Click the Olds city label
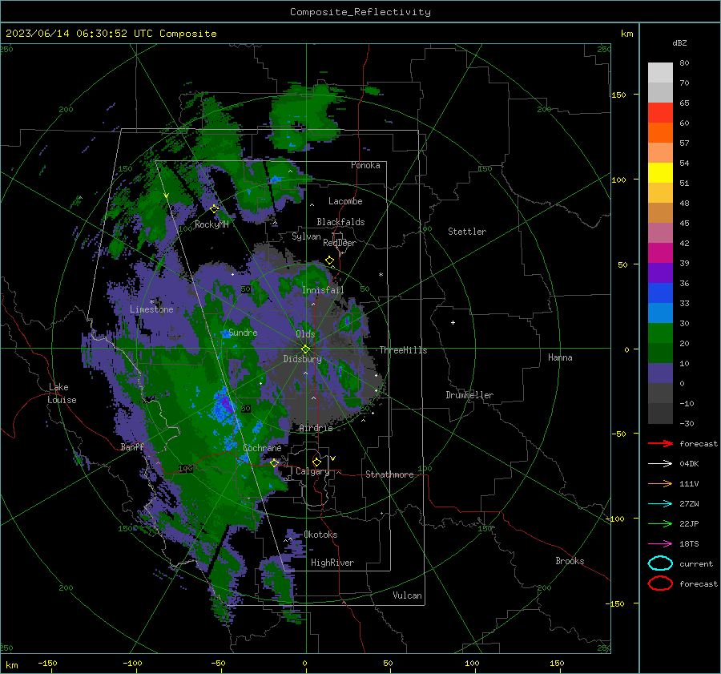 [x=305, y=334]
